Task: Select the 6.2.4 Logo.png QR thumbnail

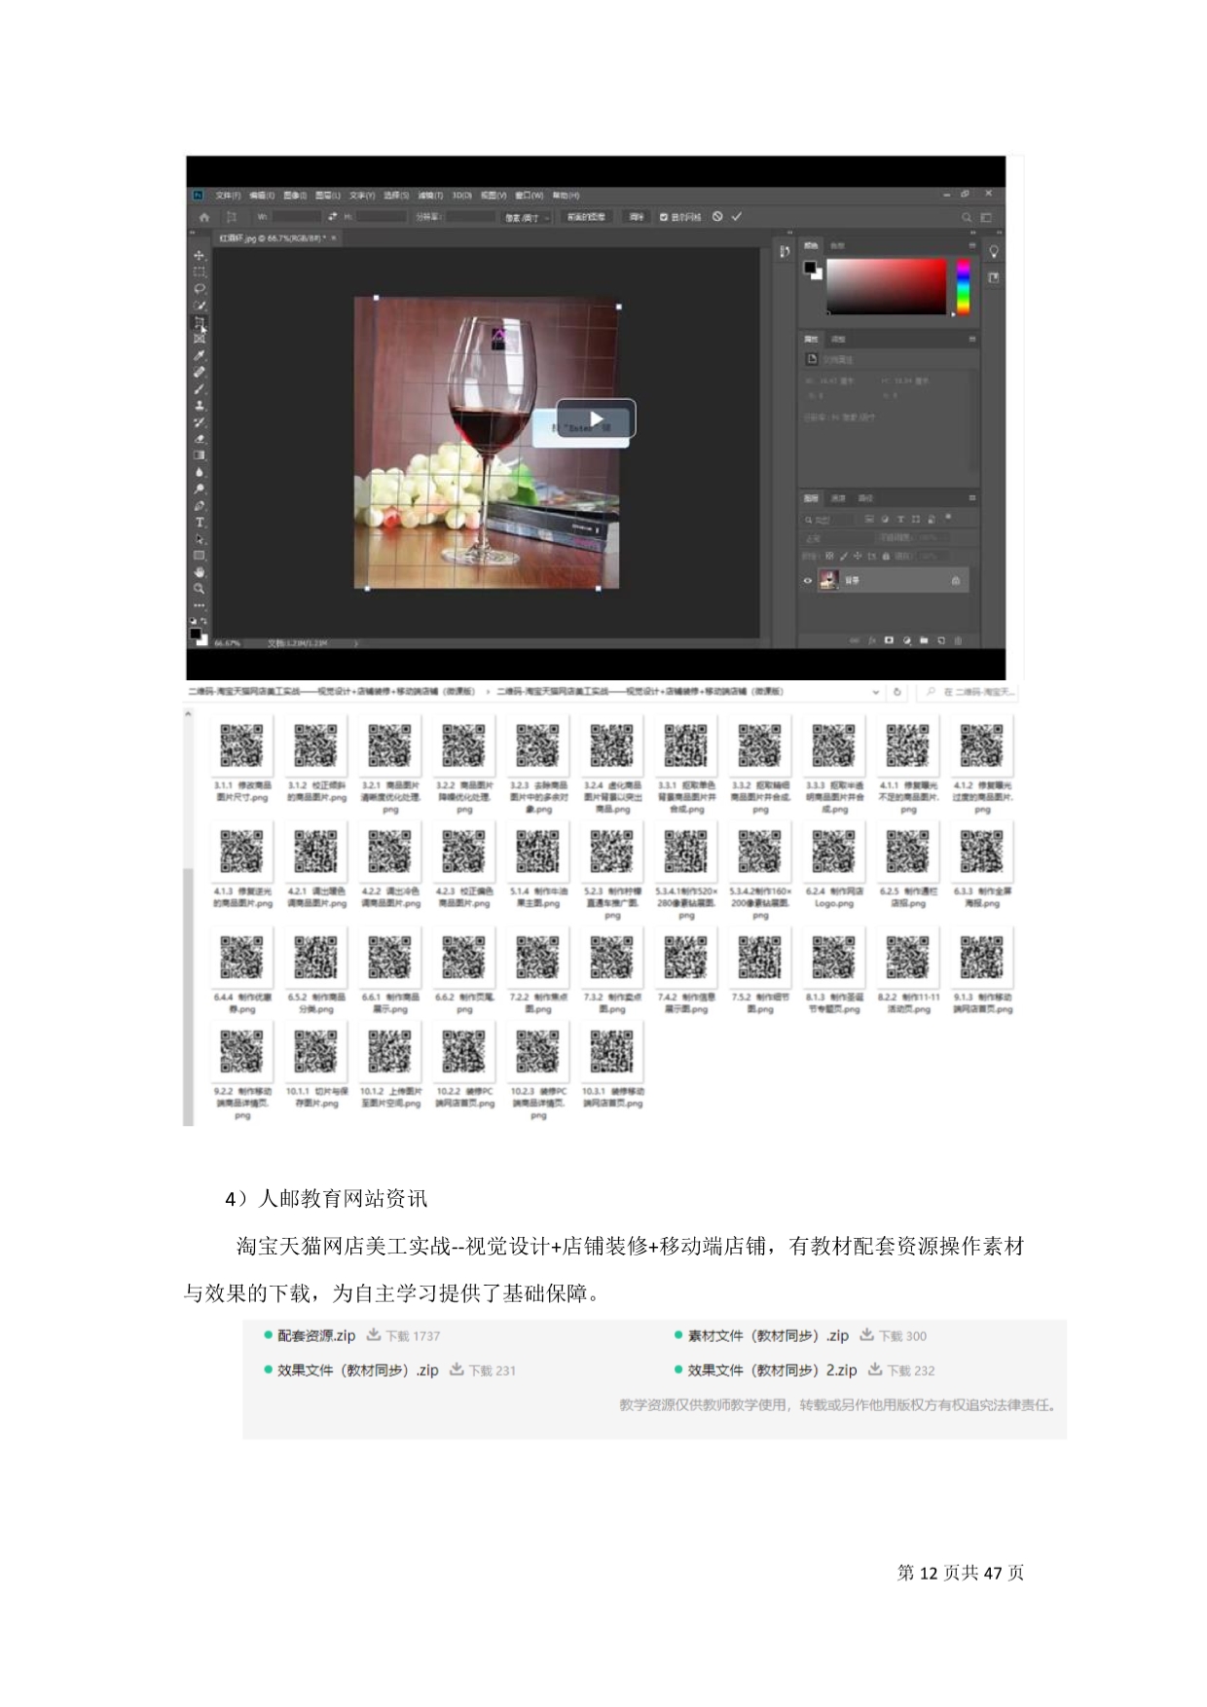Action: 833,852
